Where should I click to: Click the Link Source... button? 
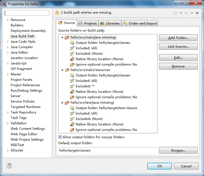[178, 47]
